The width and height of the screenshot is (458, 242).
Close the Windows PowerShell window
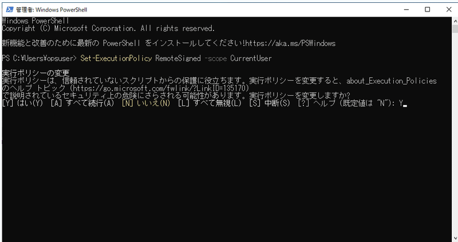point(449,9)
